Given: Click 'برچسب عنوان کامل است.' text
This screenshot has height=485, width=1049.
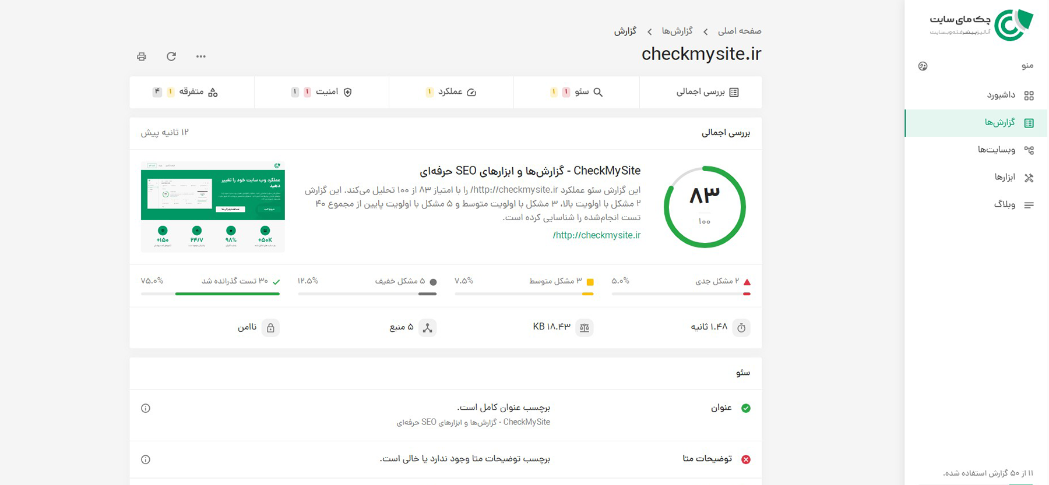Looking at the screenshot, I should [504, 407].
